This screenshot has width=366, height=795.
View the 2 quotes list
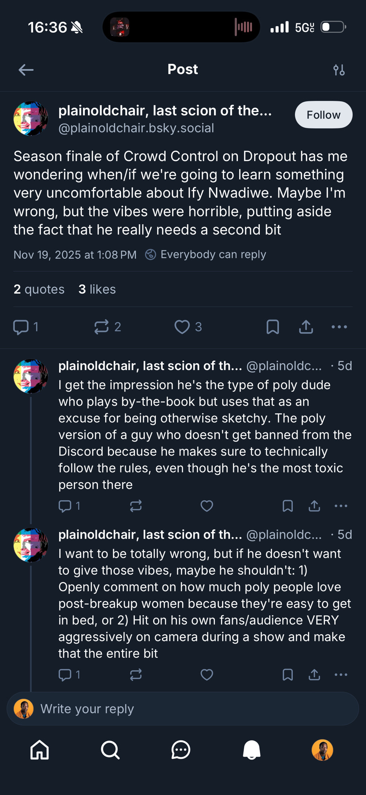39,289
